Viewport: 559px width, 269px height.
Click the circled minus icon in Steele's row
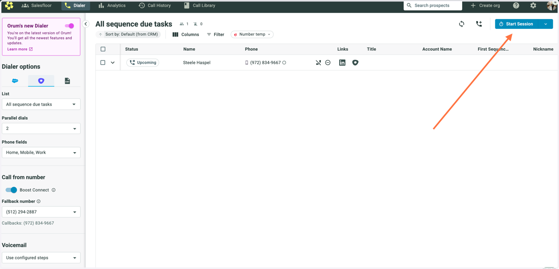[328, 62]
